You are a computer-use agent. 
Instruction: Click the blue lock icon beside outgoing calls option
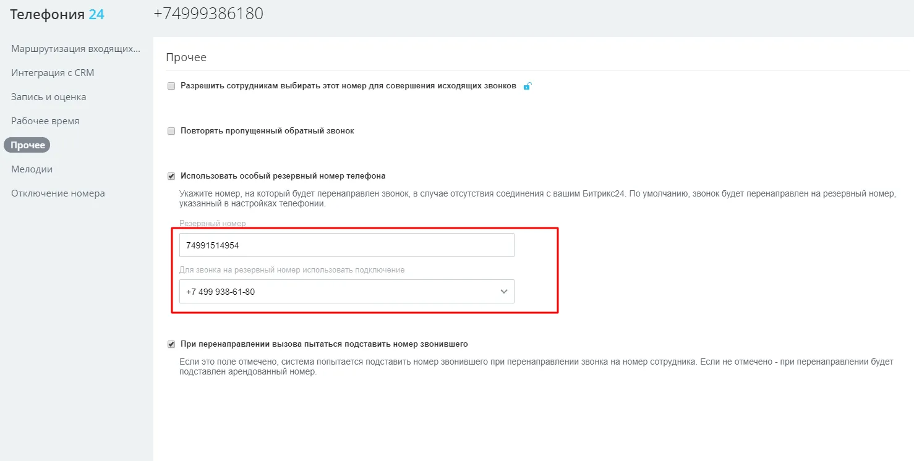(x=527, y=87)
